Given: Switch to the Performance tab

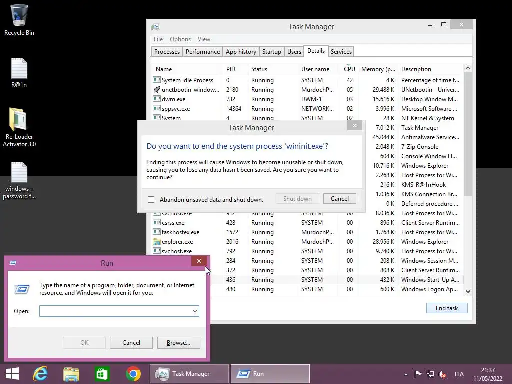Looking at the screenshot, I should click(203, 52).
